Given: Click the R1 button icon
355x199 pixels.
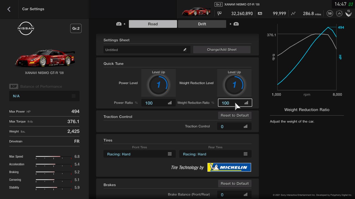Looking at the screenshot, I should (236, 24).
